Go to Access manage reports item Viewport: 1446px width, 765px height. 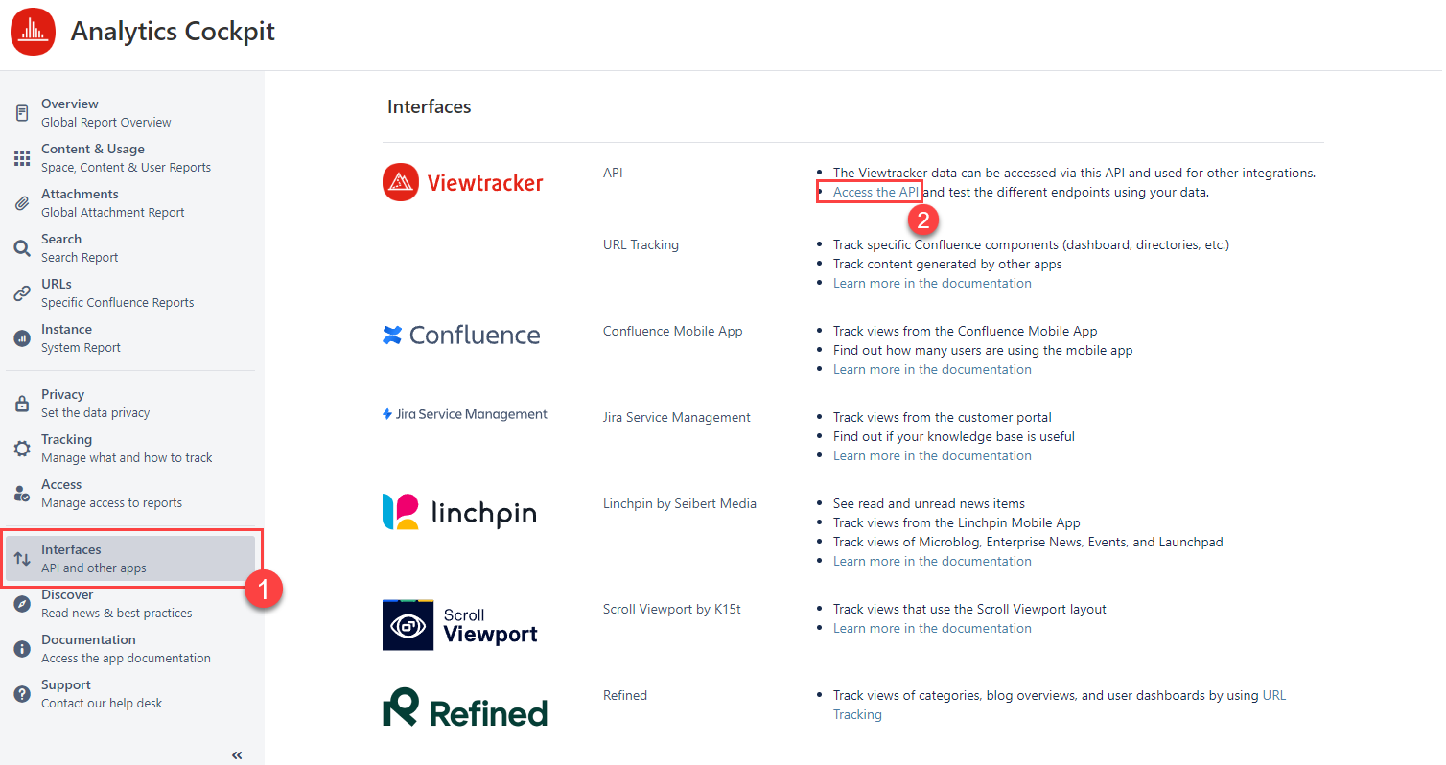(110, 494)
